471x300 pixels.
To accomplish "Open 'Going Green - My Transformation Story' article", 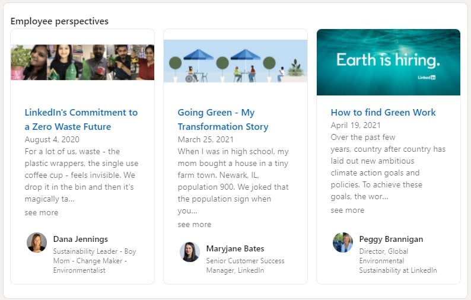I will (x=223, y=119).
